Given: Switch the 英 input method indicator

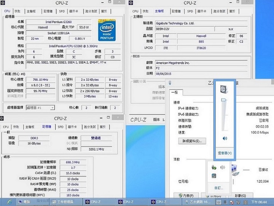Looking at the screenshot, I should tap(245, 202).
